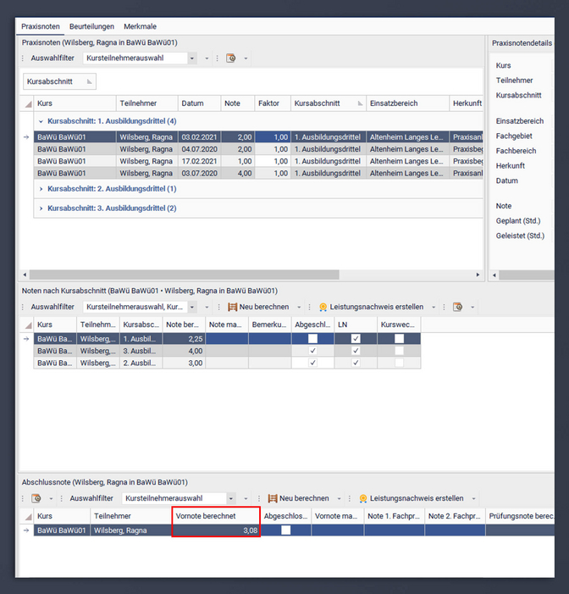This screenshot has width=569, height=594.
Task: Click the clock icon in Noten nach Kursabschnitt toolbar
Action: pyautogui.click(x=457, y=307)
